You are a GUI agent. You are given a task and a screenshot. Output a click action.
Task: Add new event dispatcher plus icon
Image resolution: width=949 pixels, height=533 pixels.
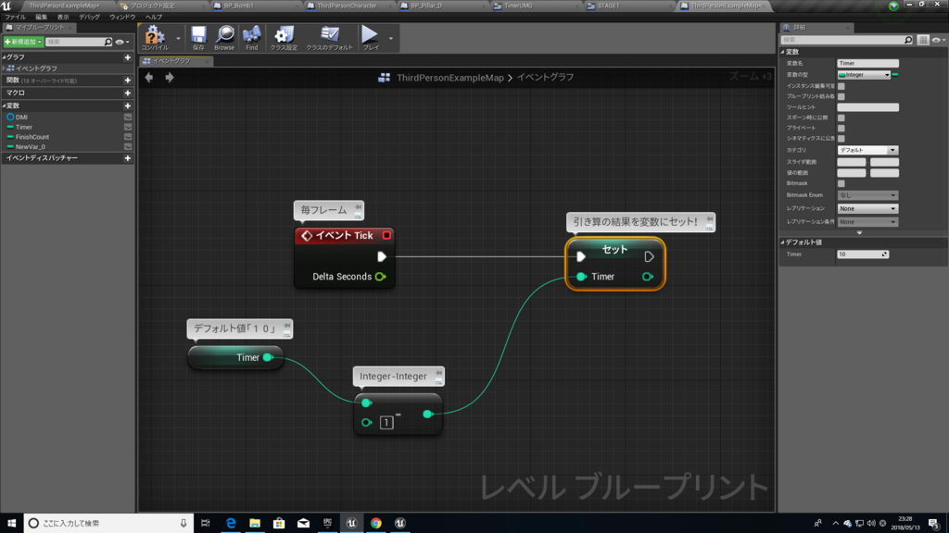(128, 158)
